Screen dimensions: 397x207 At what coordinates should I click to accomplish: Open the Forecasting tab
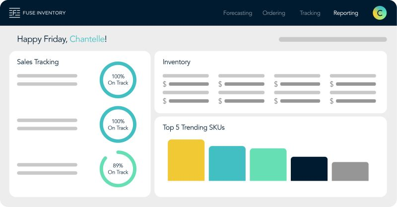[238, 13]
